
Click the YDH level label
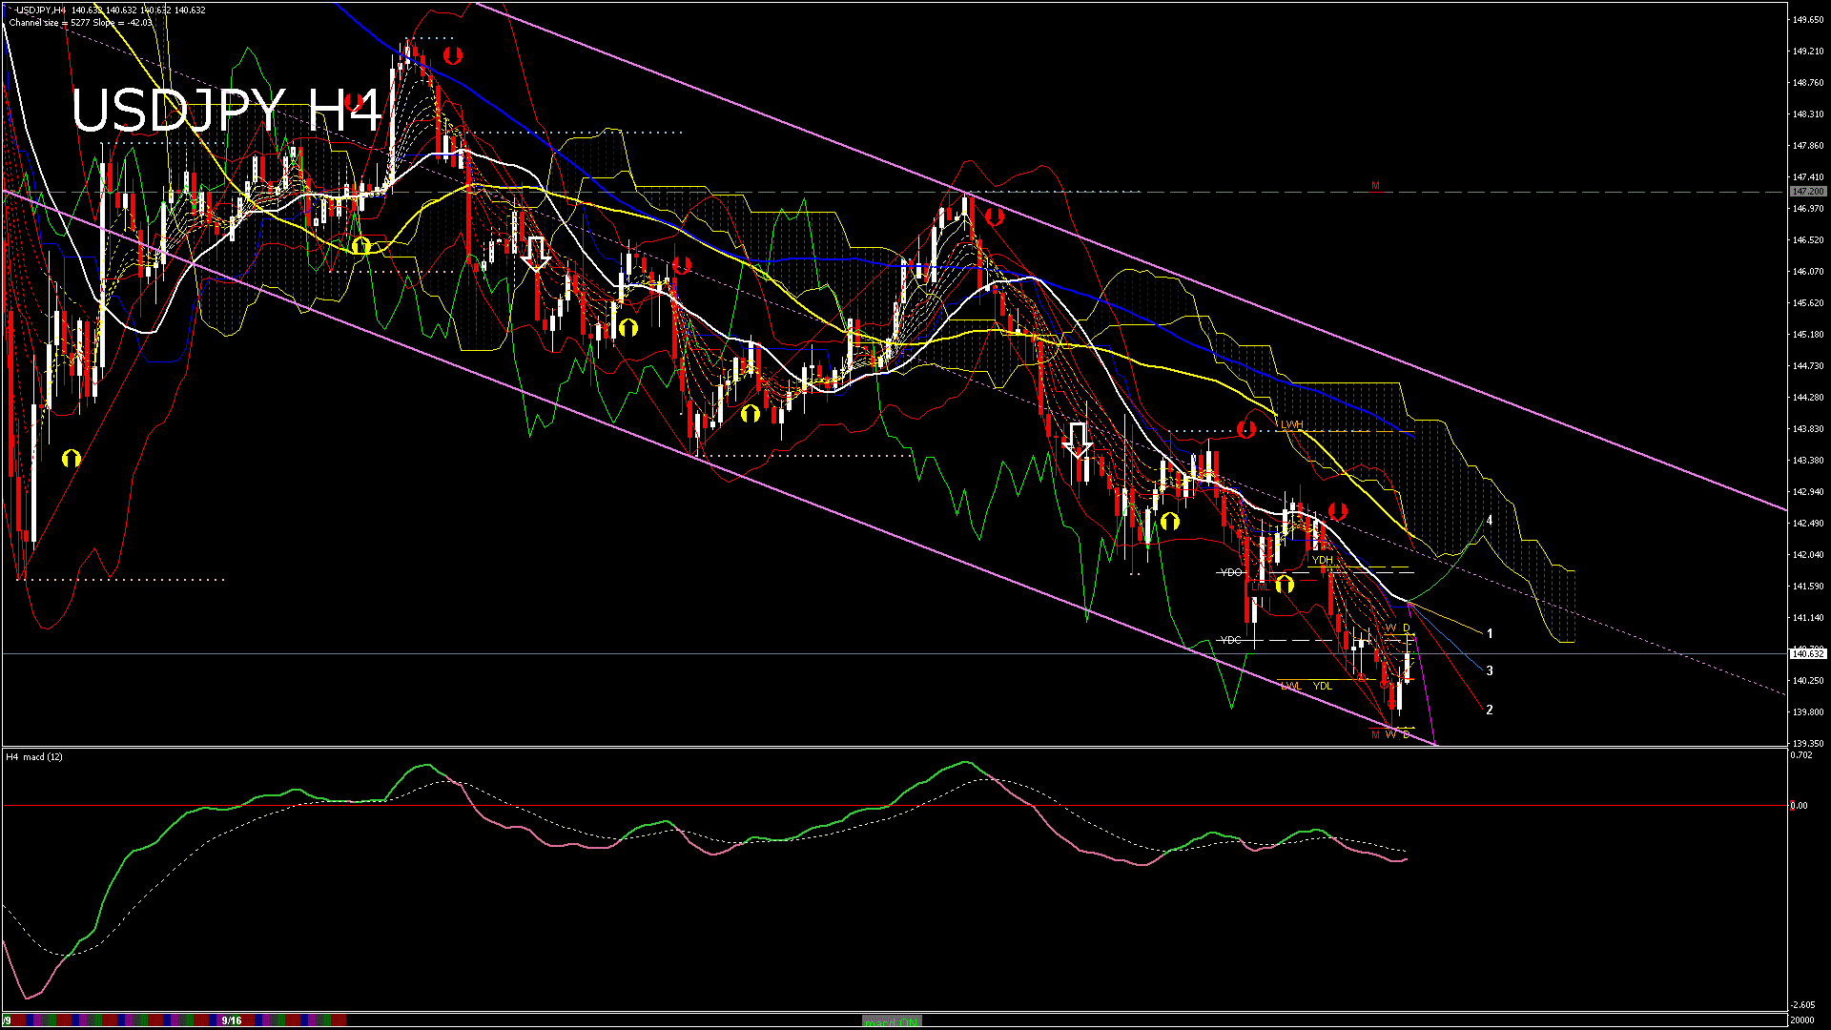click(x=1322, y=560)
